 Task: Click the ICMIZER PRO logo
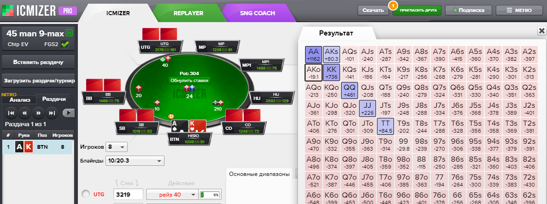pos(39,11)
